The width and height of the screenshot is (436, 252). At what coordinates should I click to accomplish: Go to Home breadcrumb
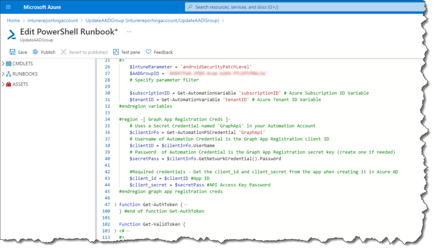click(13, 20)
